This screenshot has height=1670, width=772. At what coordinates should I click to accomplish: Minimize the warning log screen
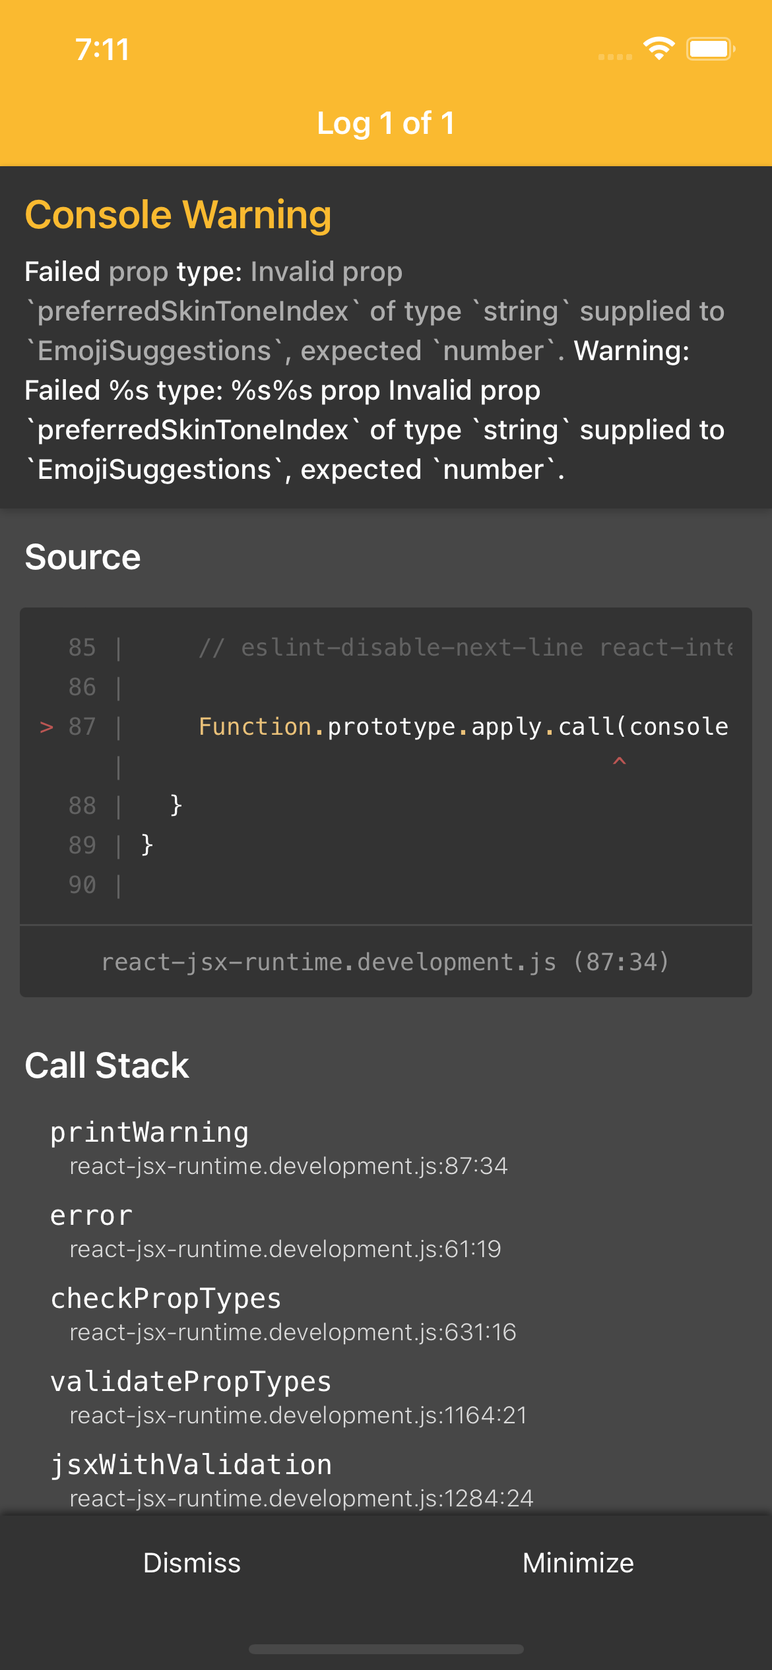[578, 1563]
